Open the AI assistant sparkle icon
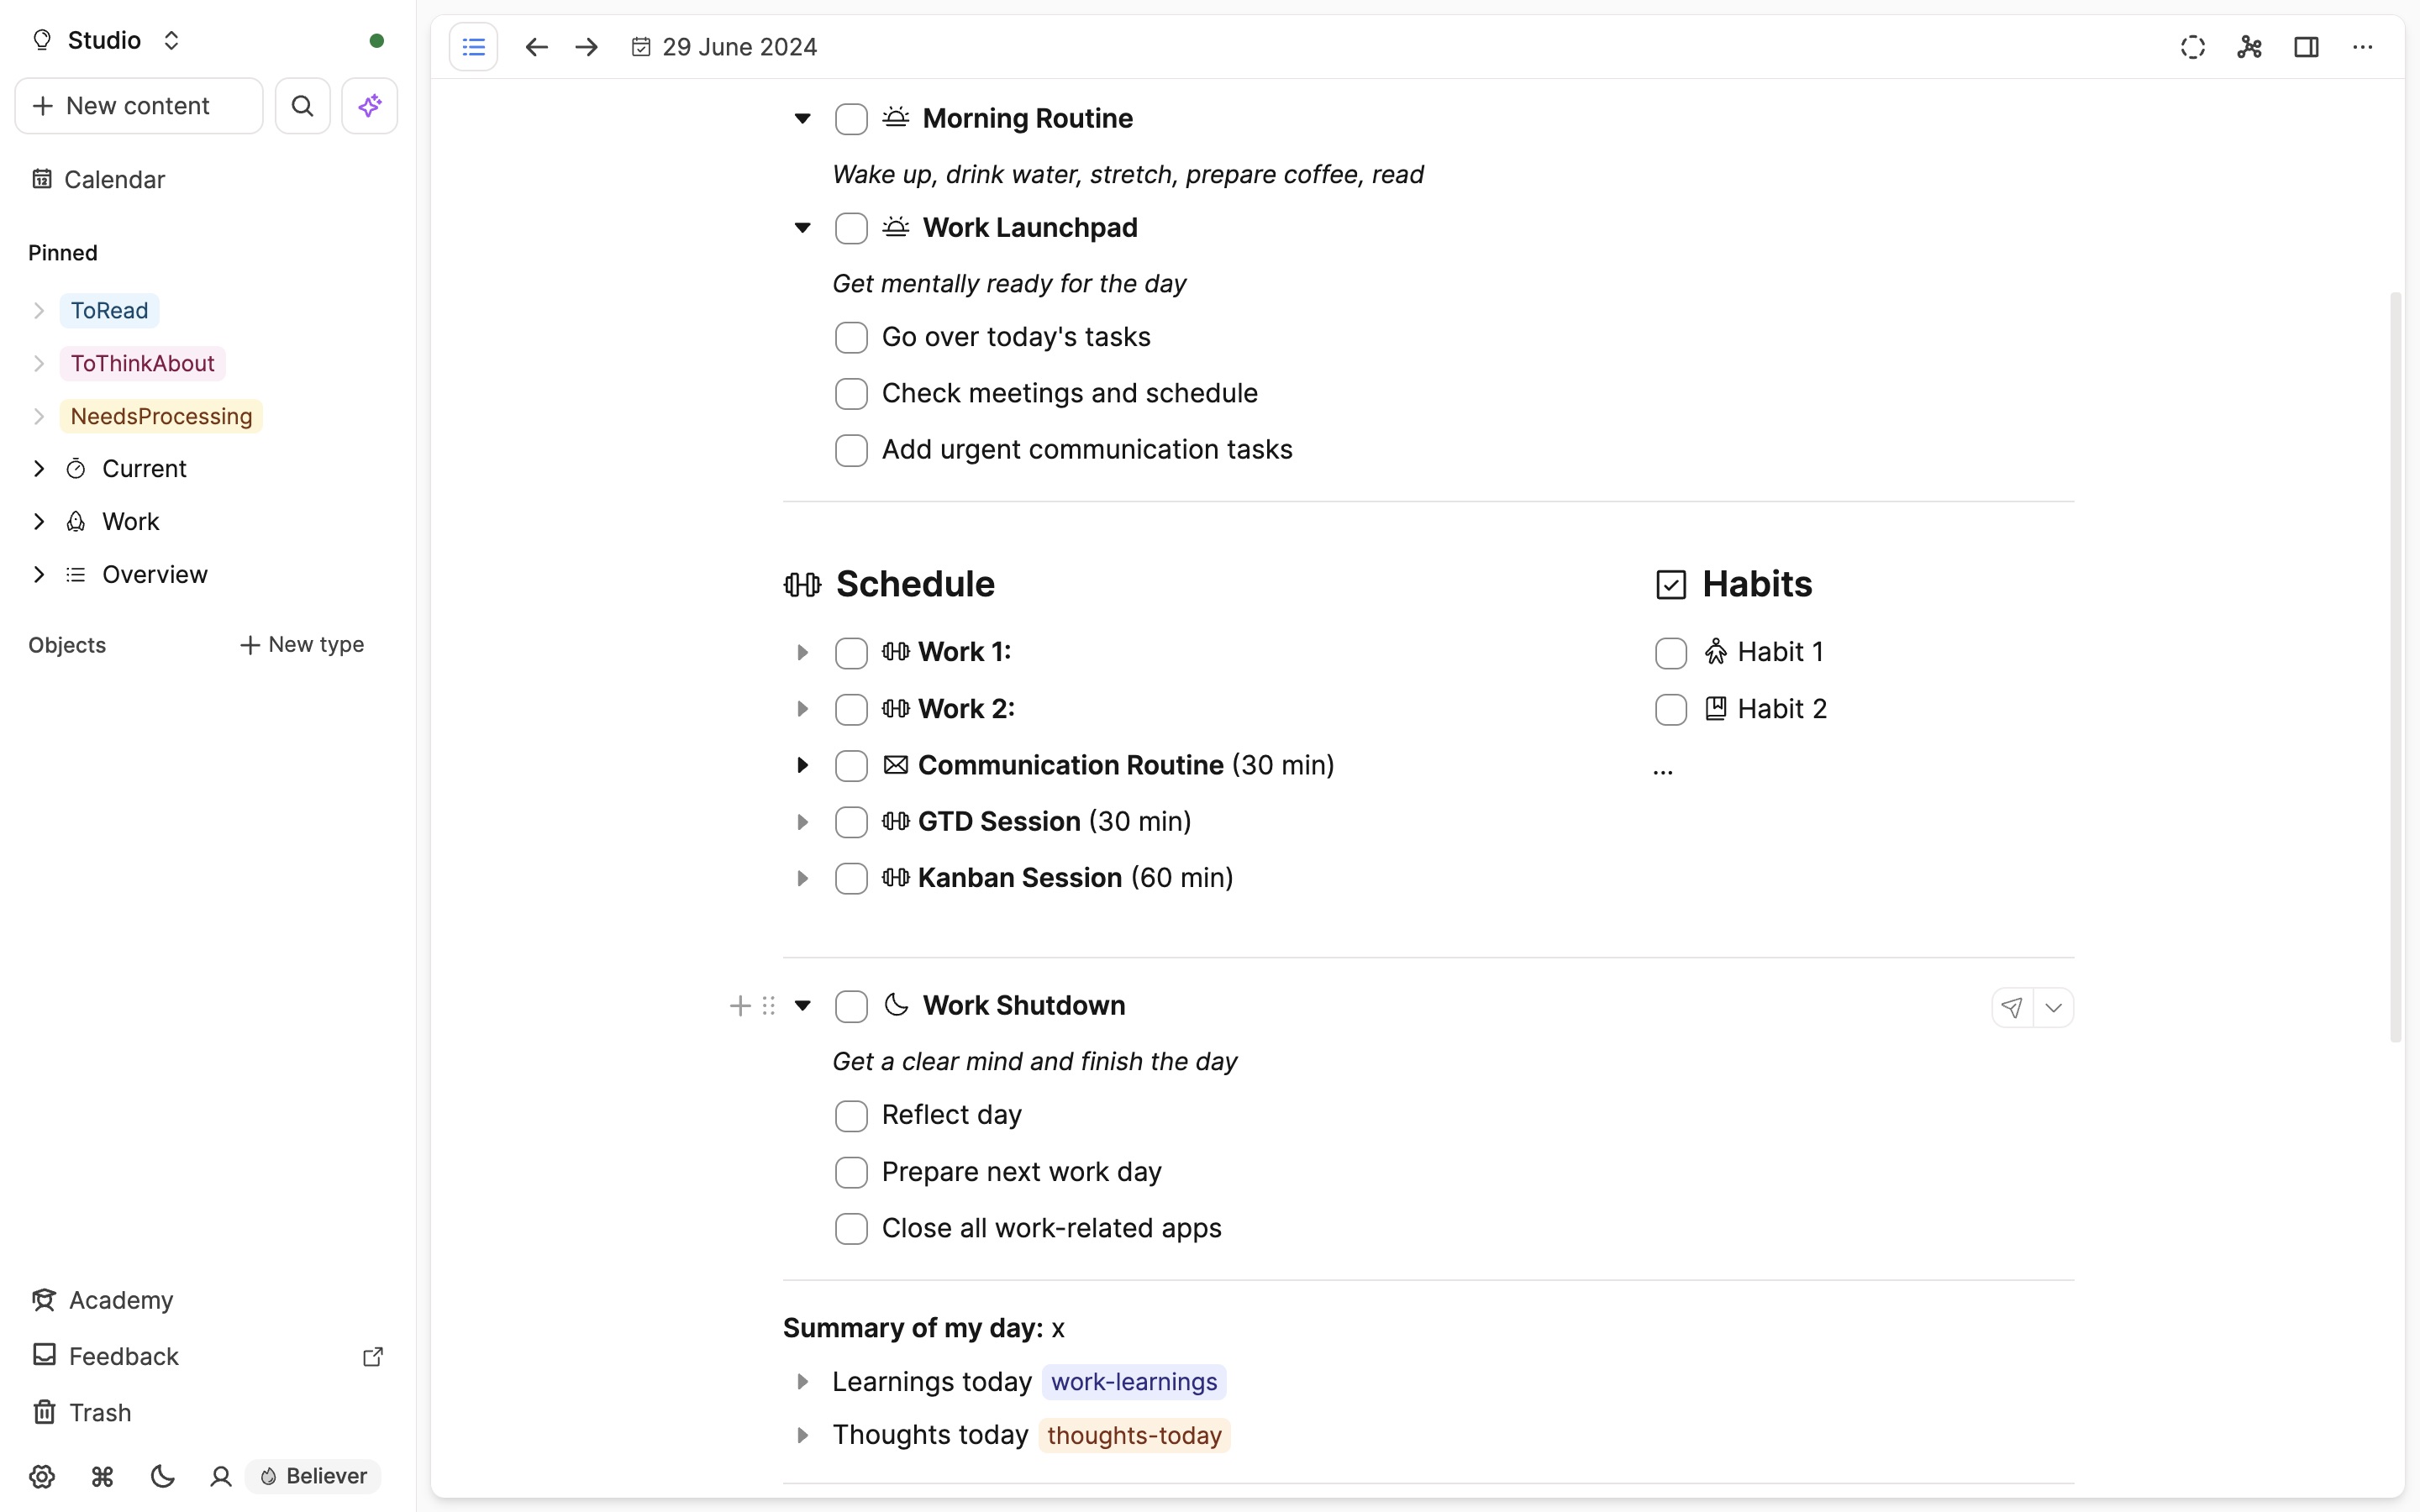This screenshot has width=2420, height=1512. [369, 106]
